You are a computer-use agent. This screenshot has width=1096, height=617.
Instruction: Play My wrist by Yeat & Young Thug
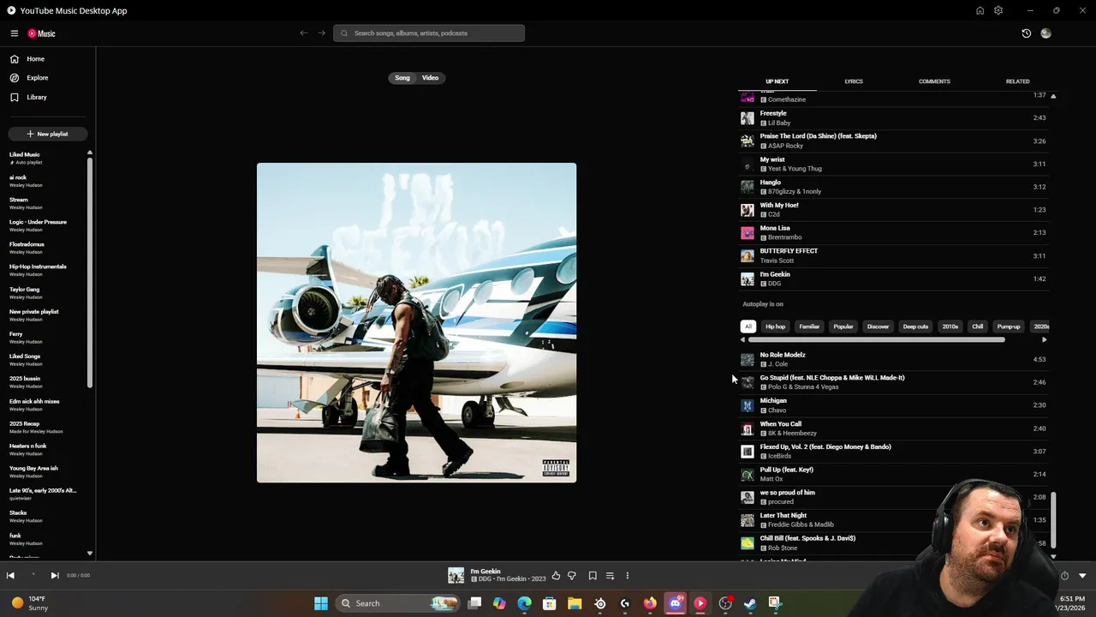894,164
